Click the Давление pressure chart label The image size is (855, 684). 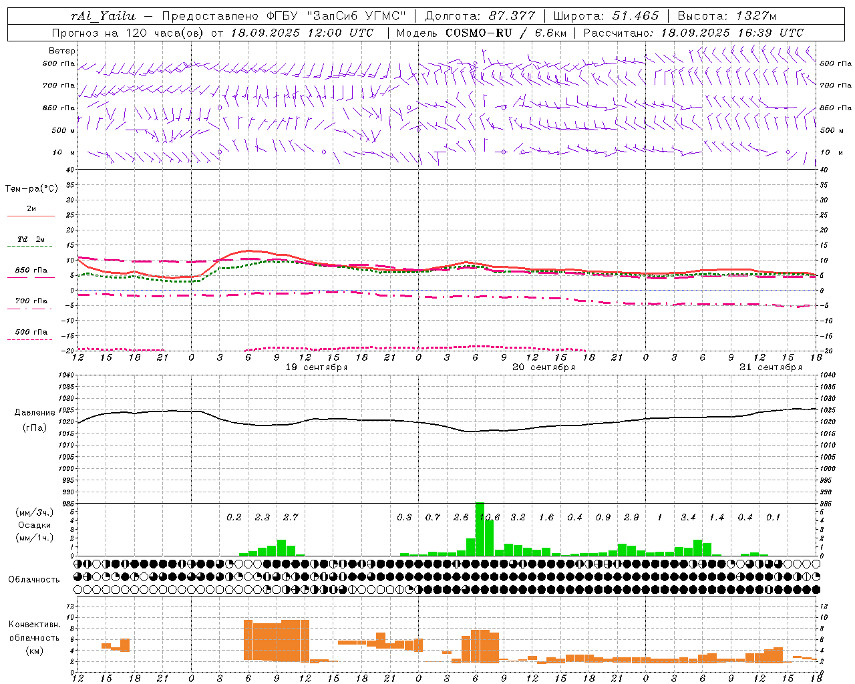coord(35,413)
